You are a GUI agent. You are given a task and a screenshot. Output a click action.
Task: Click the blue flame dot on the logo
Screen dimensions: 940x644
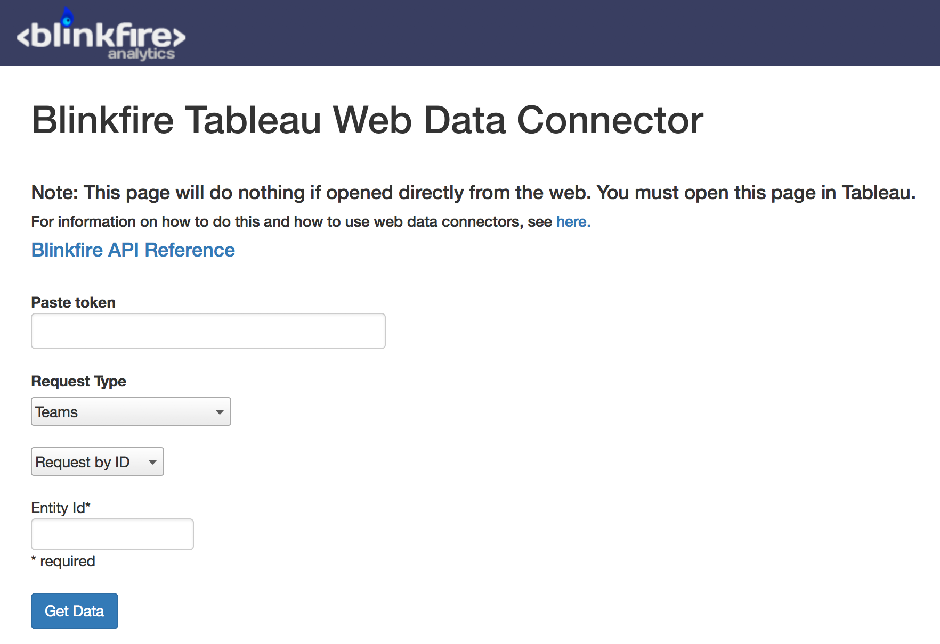pyautogui.click(x=67, y=19)
